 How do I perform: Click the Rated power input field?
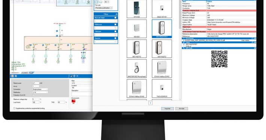[x=36, y=83]
